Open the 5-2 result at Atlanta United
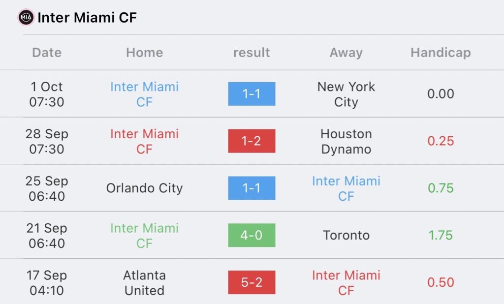Viewport: 504px width, 304px height. pyautogui.click(x=252, y=282)
